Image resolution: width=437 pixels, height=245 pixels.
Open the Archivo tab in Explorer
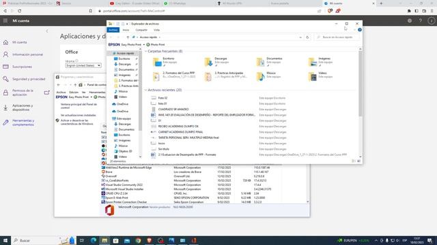113,30
